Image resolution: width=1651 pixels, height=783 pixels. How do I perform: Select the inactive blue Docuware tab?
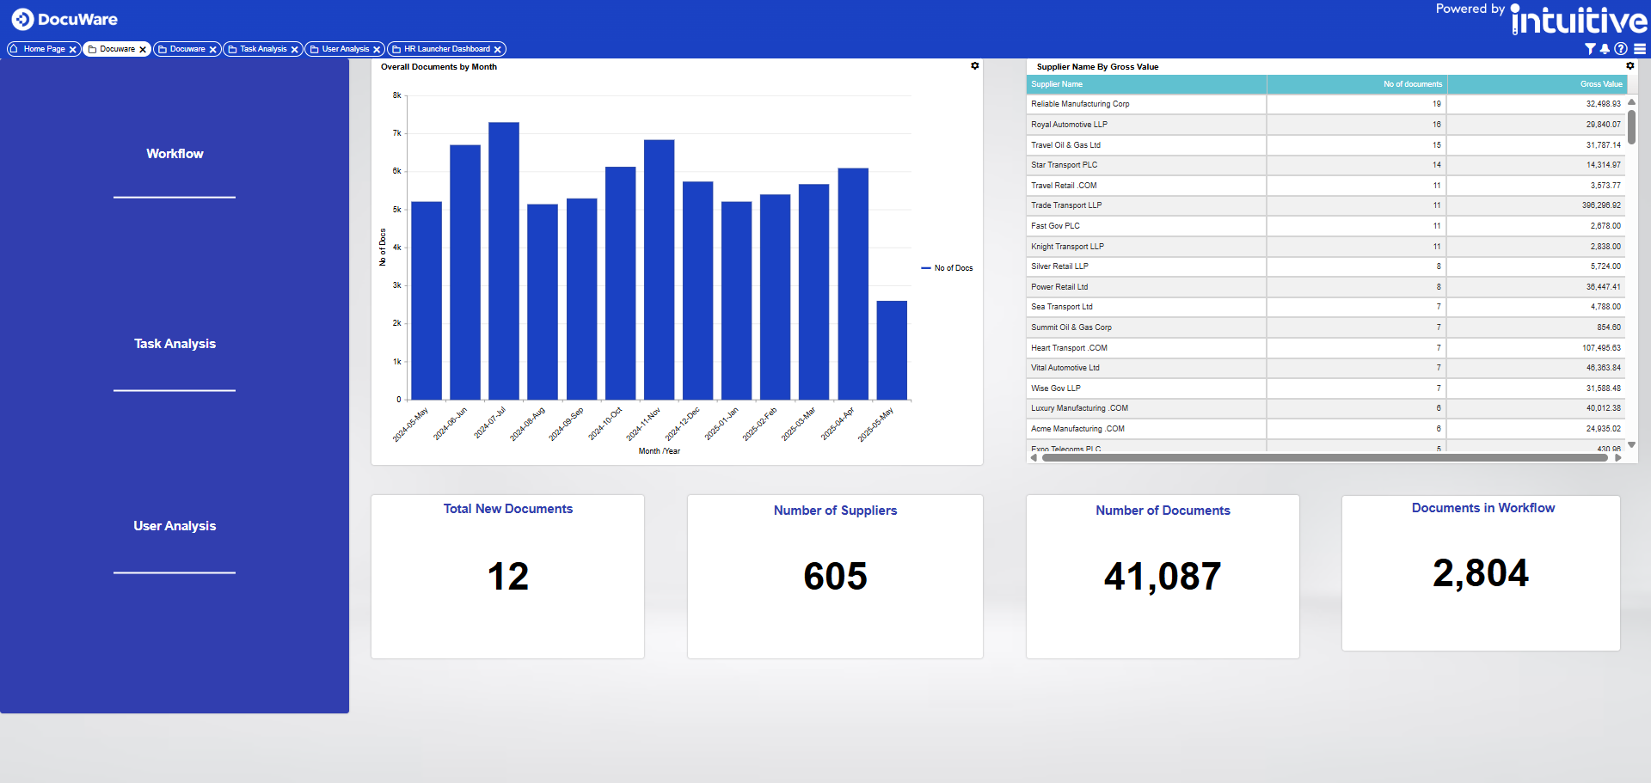pos(187,49)
